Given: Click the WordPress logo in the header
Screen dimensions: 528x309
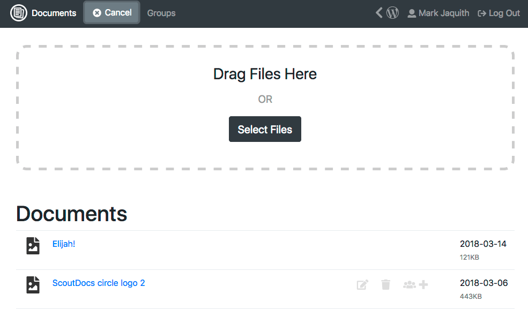Looking at the screenshot, I should [x=392, y=12].
